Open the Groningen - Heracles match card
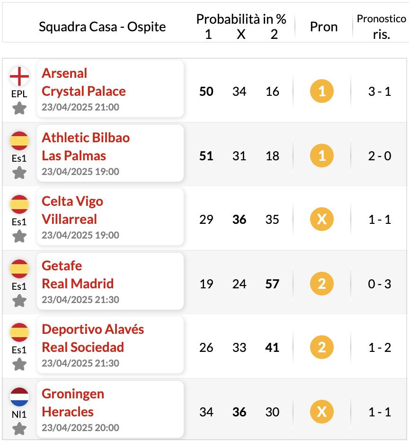This screenshot has width=409, height=442. pos(110,409)
